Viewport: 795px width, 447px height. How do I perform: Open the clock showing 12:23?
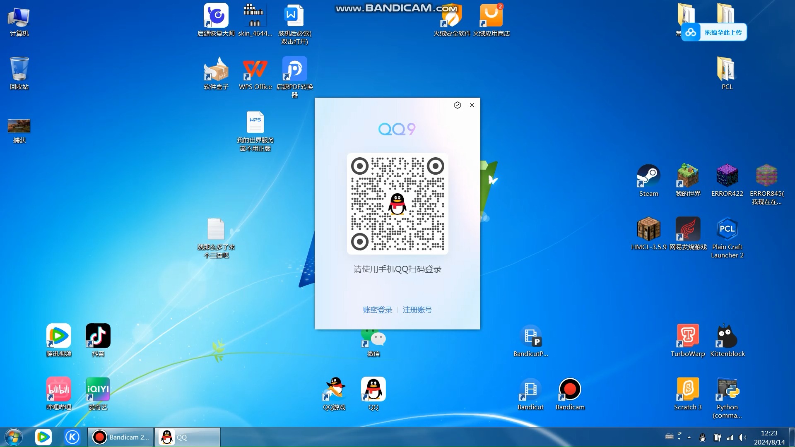point(769,437)
